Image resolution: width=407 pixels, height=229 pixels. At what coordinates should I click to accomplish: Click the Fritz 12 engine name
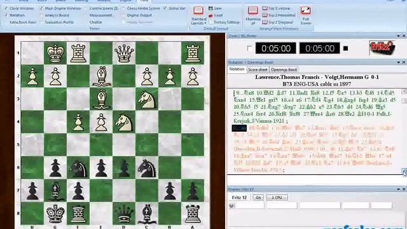pos(239,198)
